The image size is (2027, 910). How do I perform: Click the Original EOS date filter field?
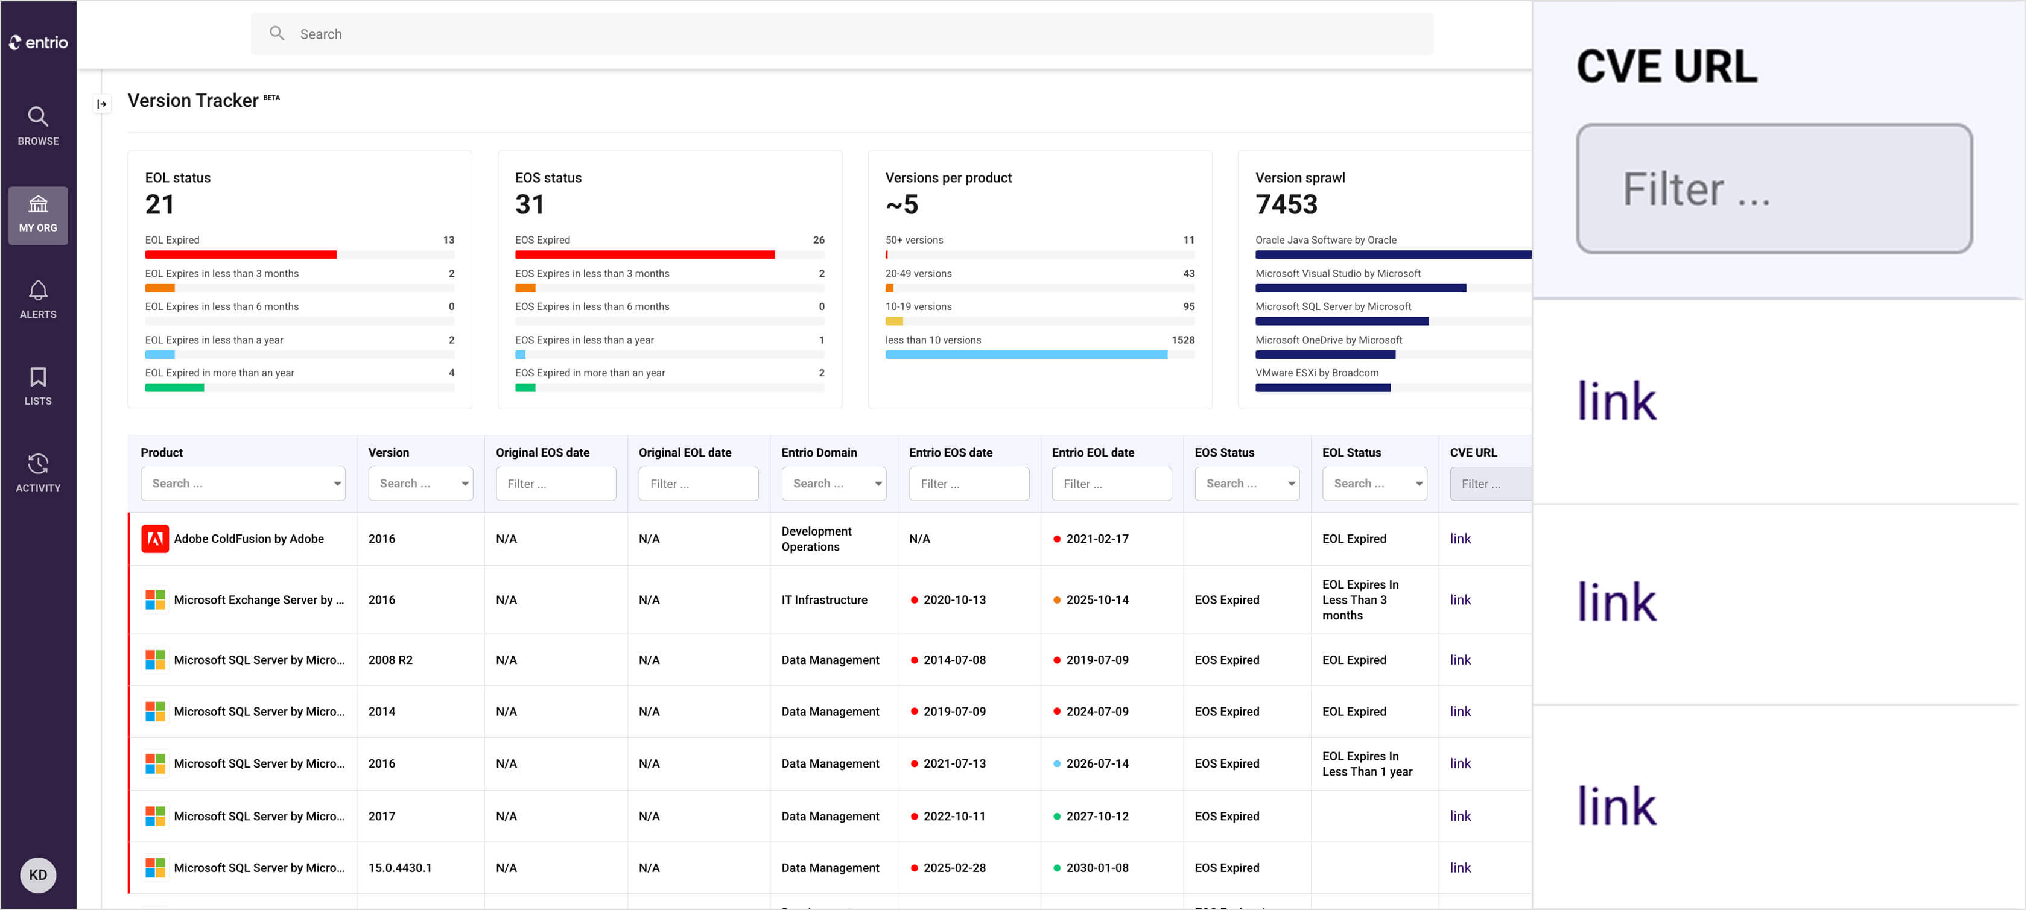tap(556, 484)
